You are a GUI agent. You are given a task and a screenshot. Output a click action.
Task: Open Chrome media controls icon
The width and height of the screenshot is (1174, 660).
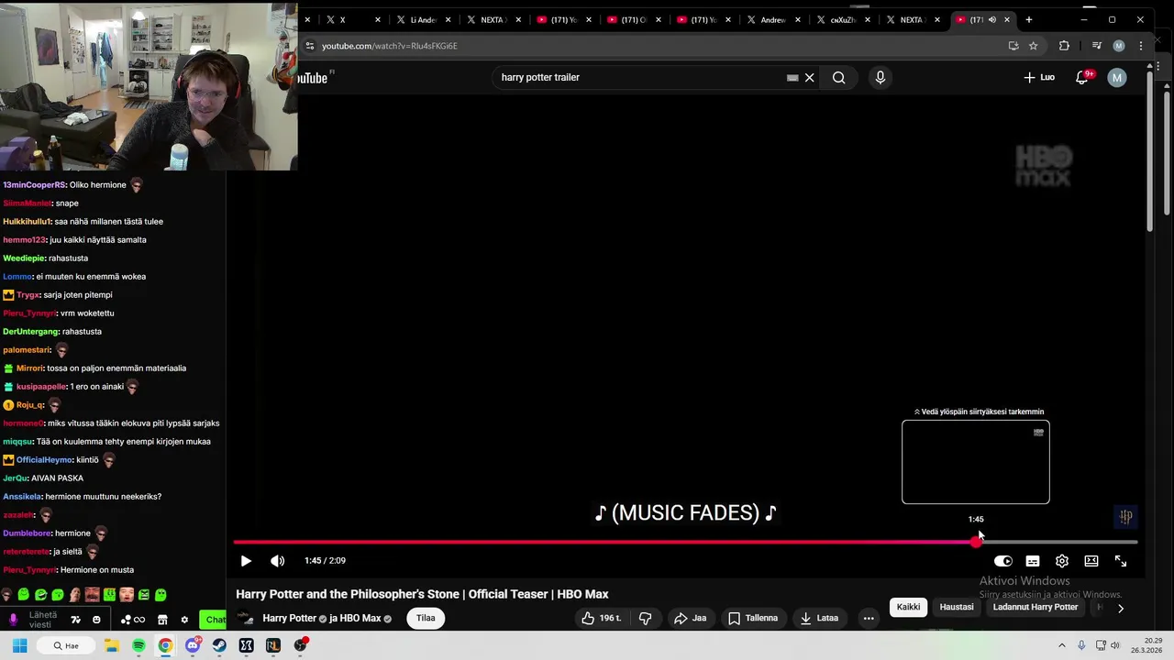click(x=1096, y=46)
